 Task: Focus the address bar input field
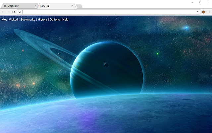coord(108,12)
